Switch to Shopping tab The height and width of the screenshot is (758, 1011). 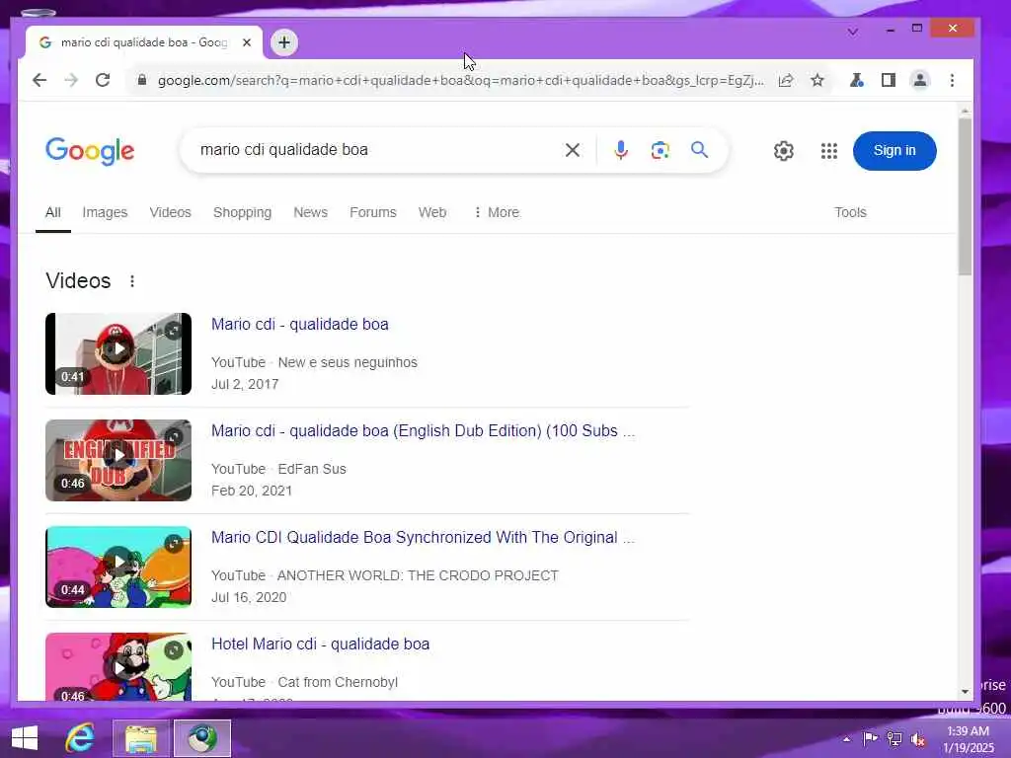tap(243, 213)
